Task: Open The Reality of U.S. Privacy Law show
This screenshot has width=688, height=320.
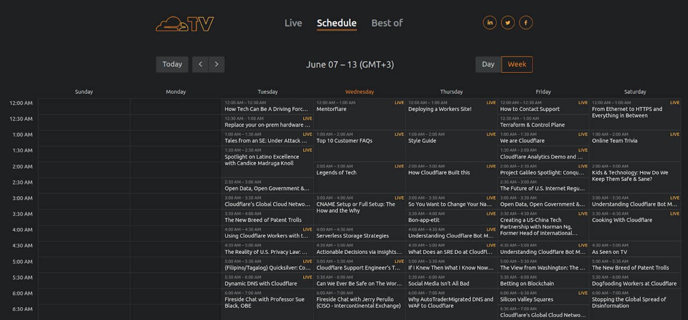Action: [x=267, y=249]
